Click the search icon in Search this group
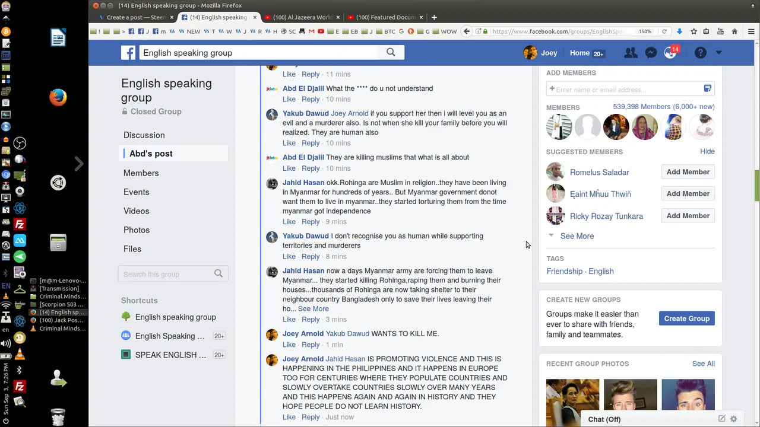This screenshot has height=427, width=760. [218, 273]
